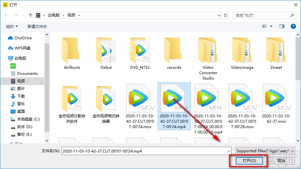Image resolution: width=301 pixels, height=169 pixels.
Task: Toggle the preview pane
Action: pos(282,26)
